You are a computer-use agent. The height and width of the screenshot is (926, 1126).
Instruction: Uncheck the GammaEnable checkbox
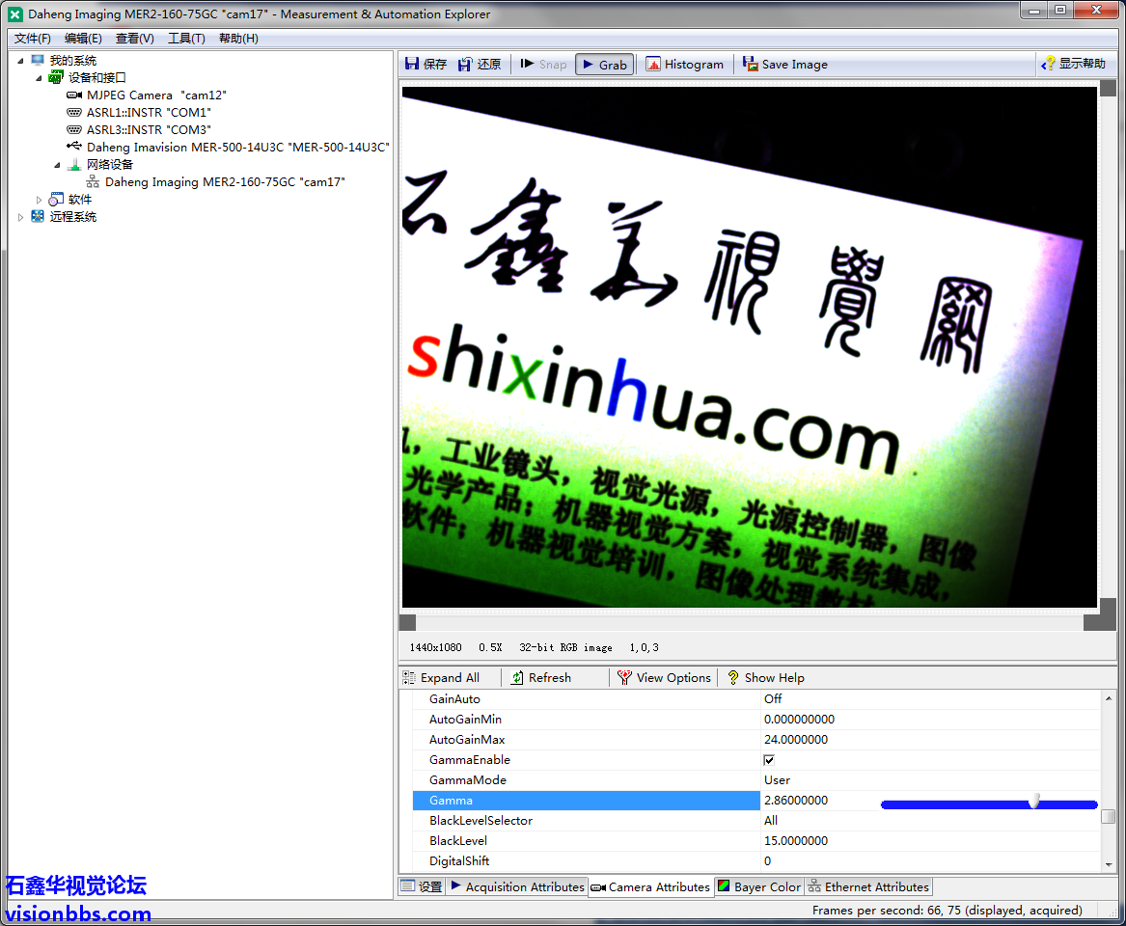(x=769, y=760)
